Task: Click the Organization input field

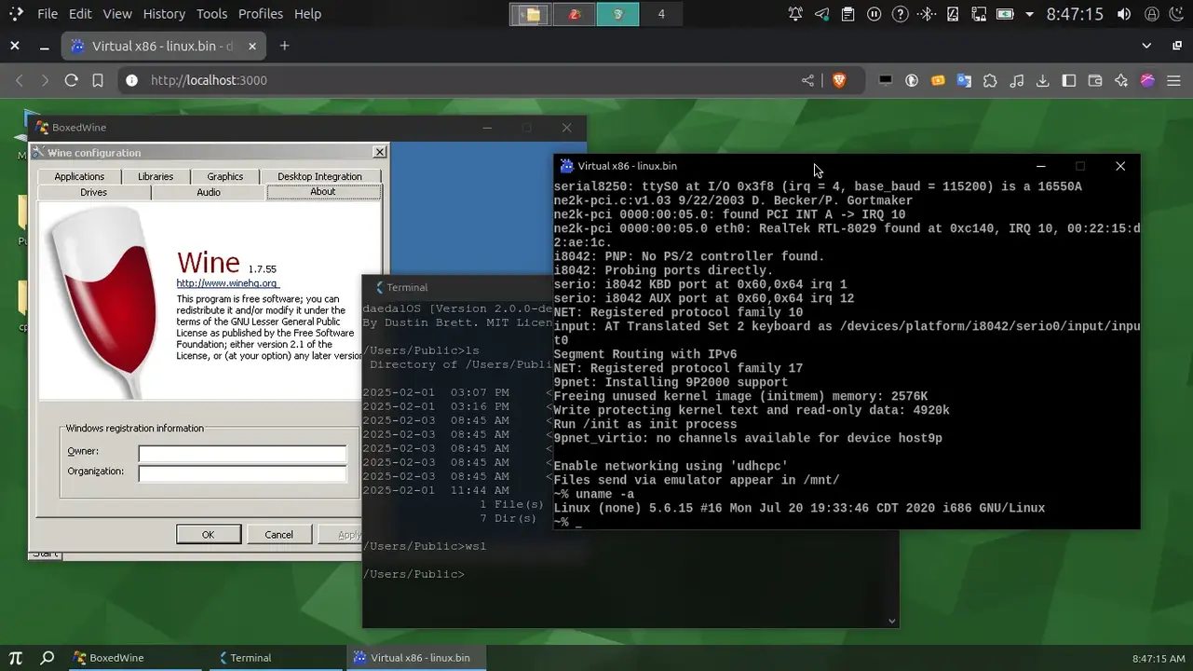Action: [x=242, y=473]
